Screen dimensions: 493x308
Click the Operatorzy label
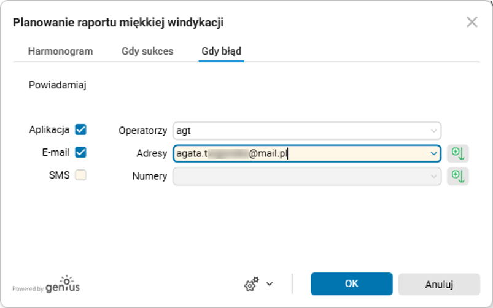click(x=143, y=131)
